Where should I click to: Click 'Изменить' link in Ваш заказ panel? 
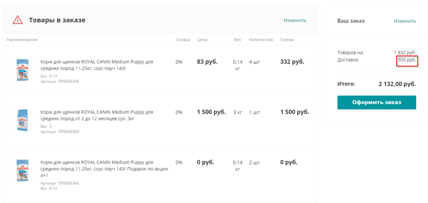click(405, 21)
